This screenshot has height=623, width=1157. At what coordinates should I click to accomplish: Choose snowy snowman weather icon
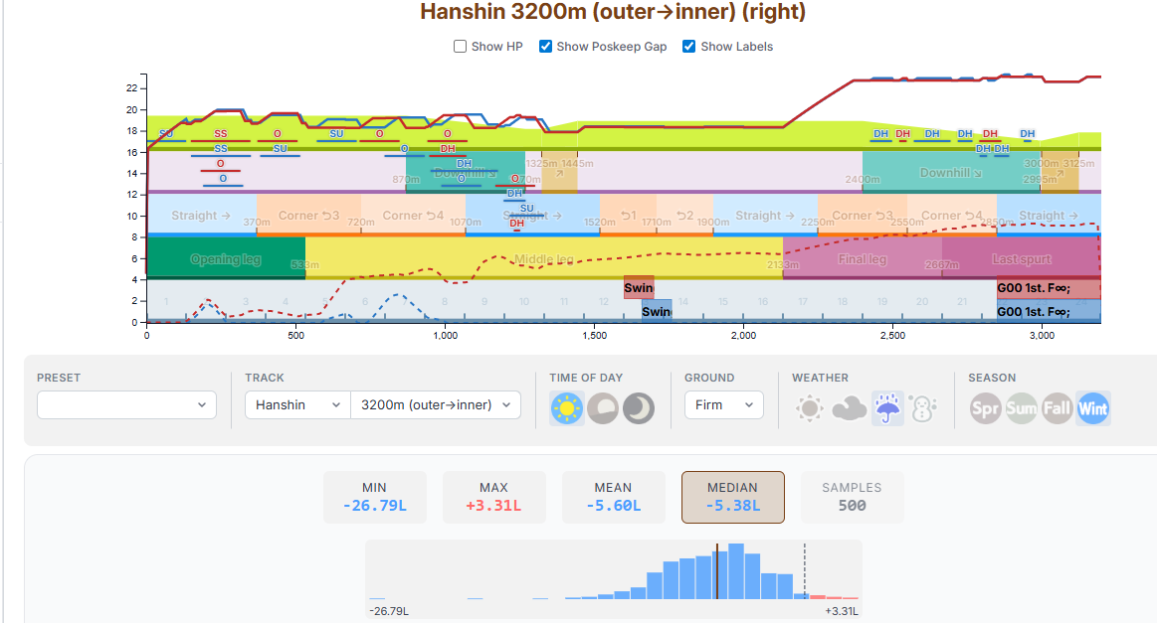click(922, 407)
